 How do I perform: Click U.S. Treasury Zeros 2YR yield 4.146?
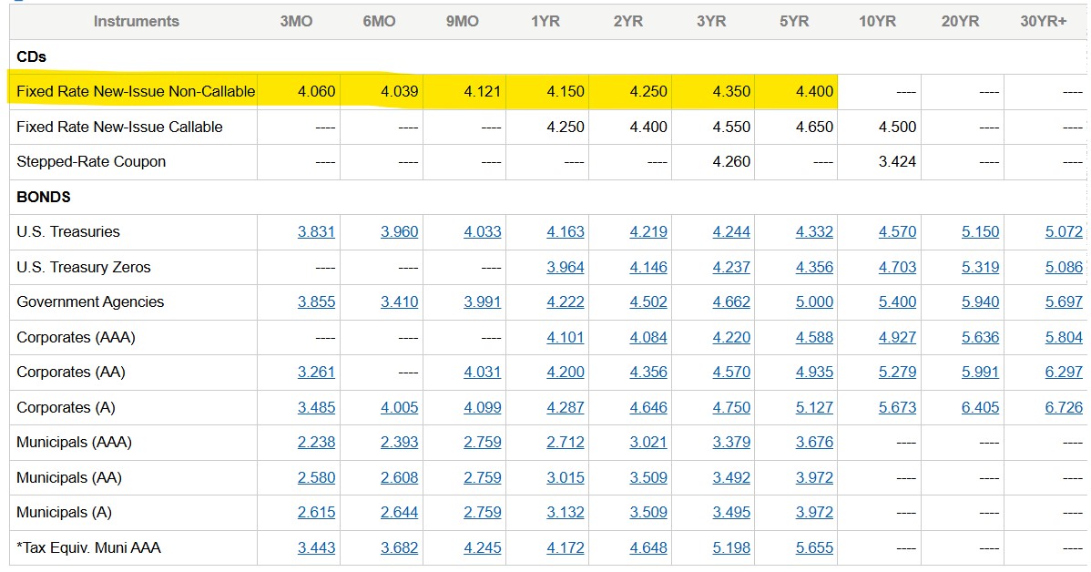coord(648,267)
